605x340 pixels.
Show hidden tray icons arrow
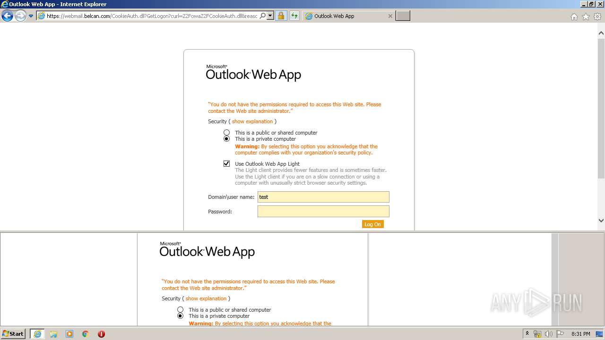pos(527,334)
